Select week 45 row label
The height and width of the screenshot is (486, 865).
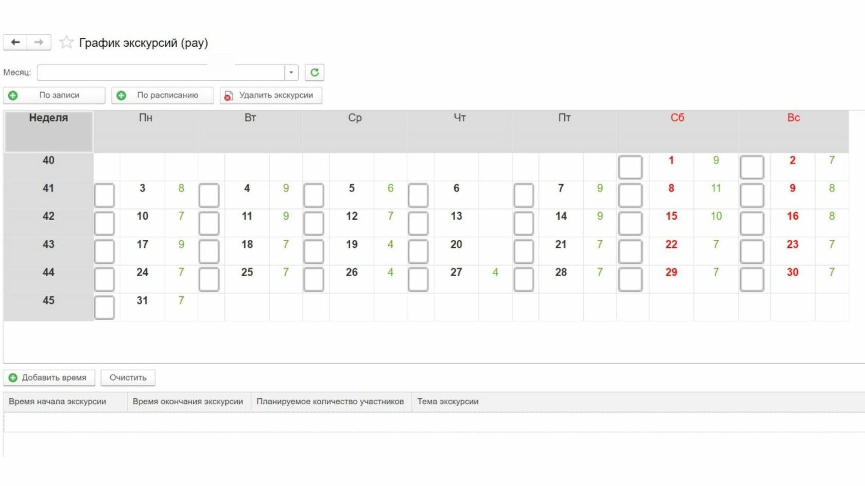[48, 307]
